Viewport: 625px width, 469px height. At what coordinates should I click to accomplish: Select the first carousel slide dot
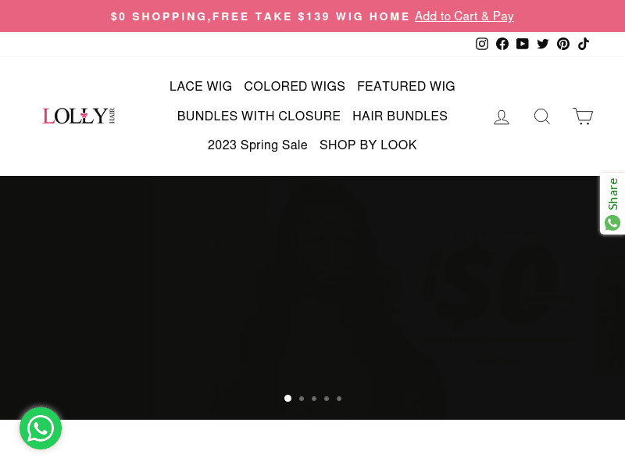tap(287, 399)
